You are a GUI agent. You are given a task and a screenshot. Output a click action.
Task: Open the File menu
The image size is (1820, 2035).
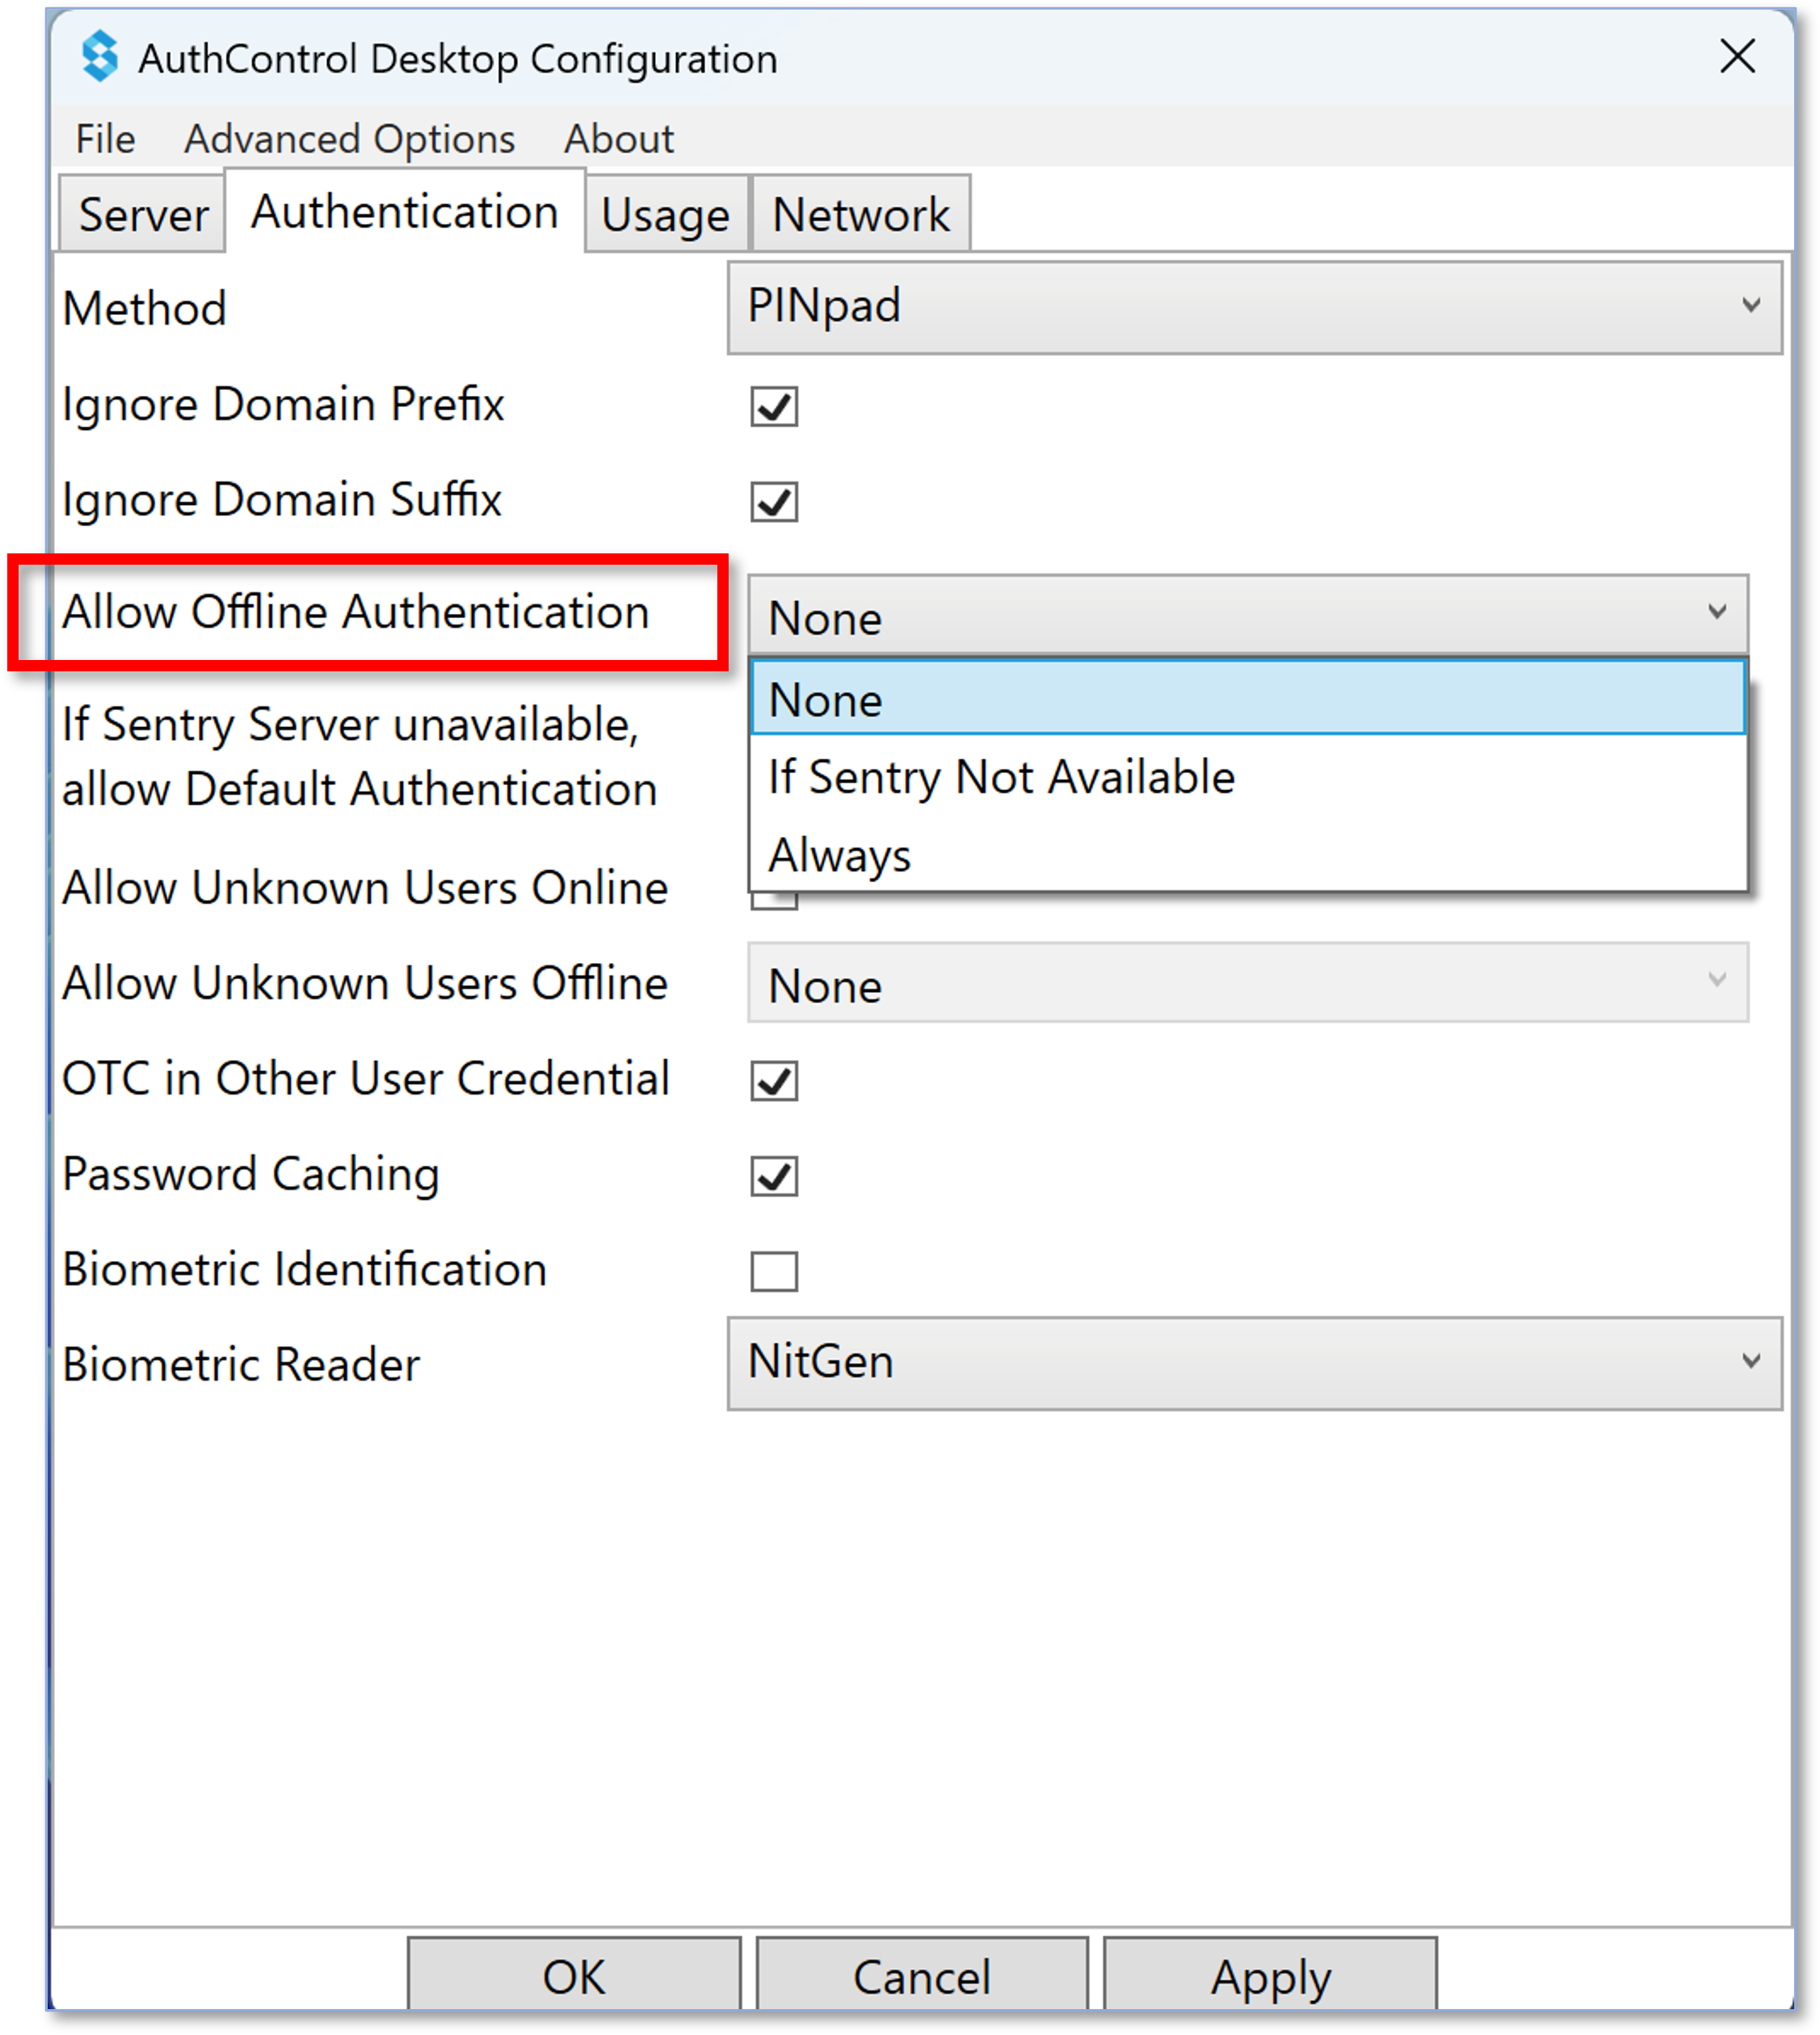pyautogui.click(x=105, y=138)
